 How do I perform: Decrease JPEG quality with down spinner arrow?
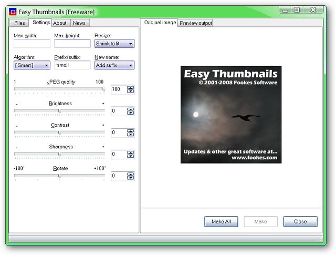[x=130, y=91]
